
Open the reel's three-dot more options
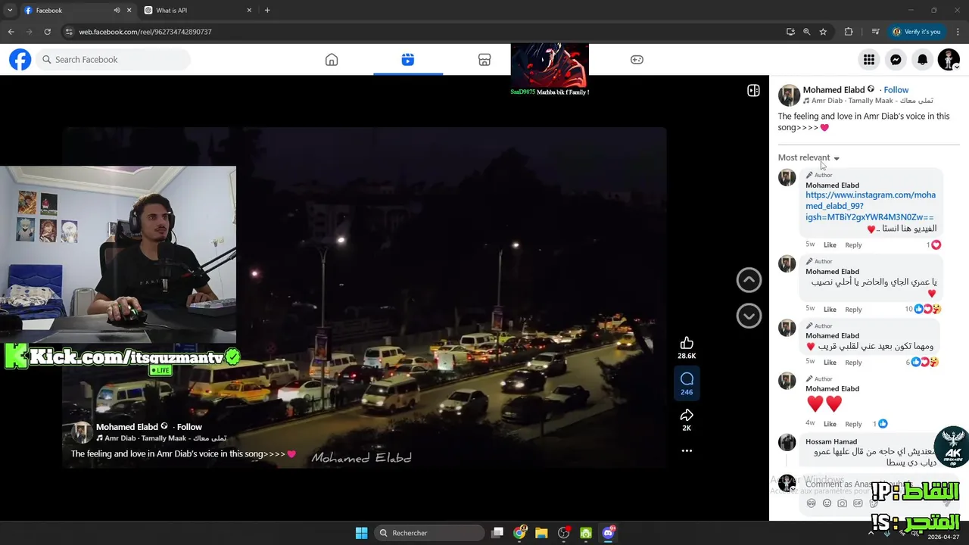click(687, 450)
